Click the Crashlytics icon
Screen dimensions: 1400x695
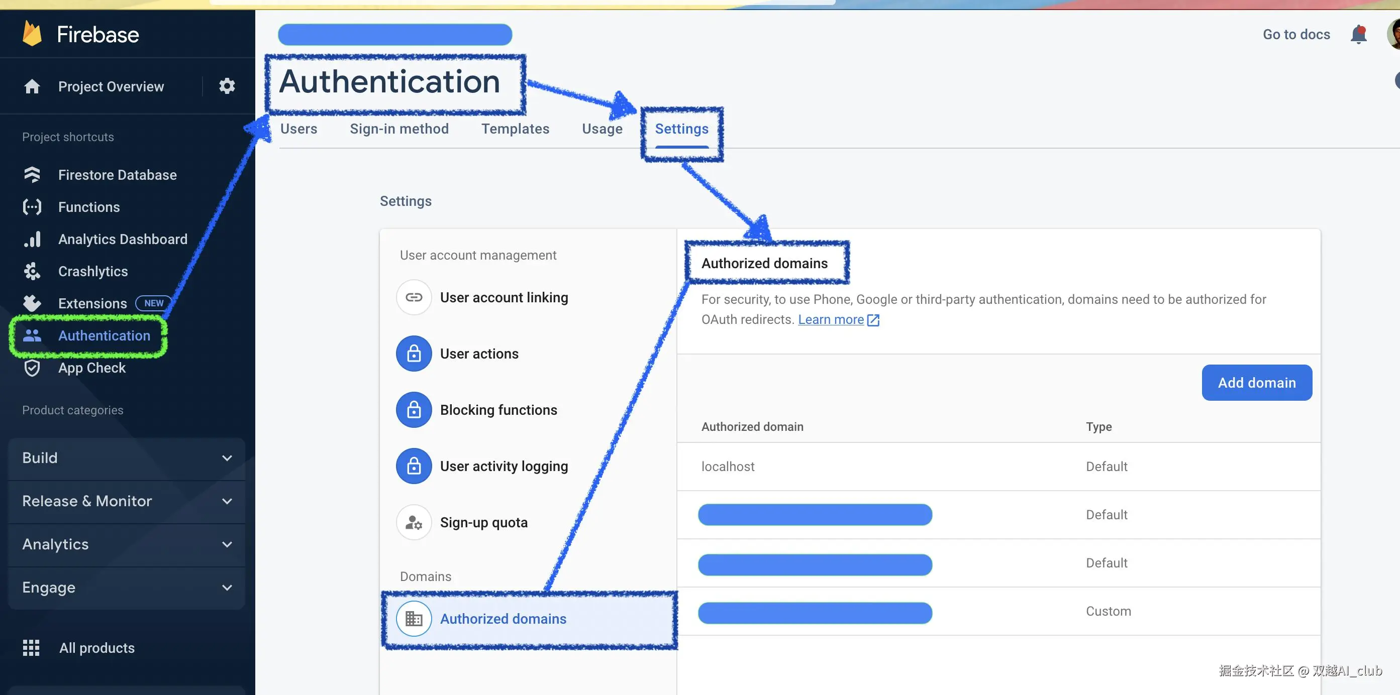32,271
